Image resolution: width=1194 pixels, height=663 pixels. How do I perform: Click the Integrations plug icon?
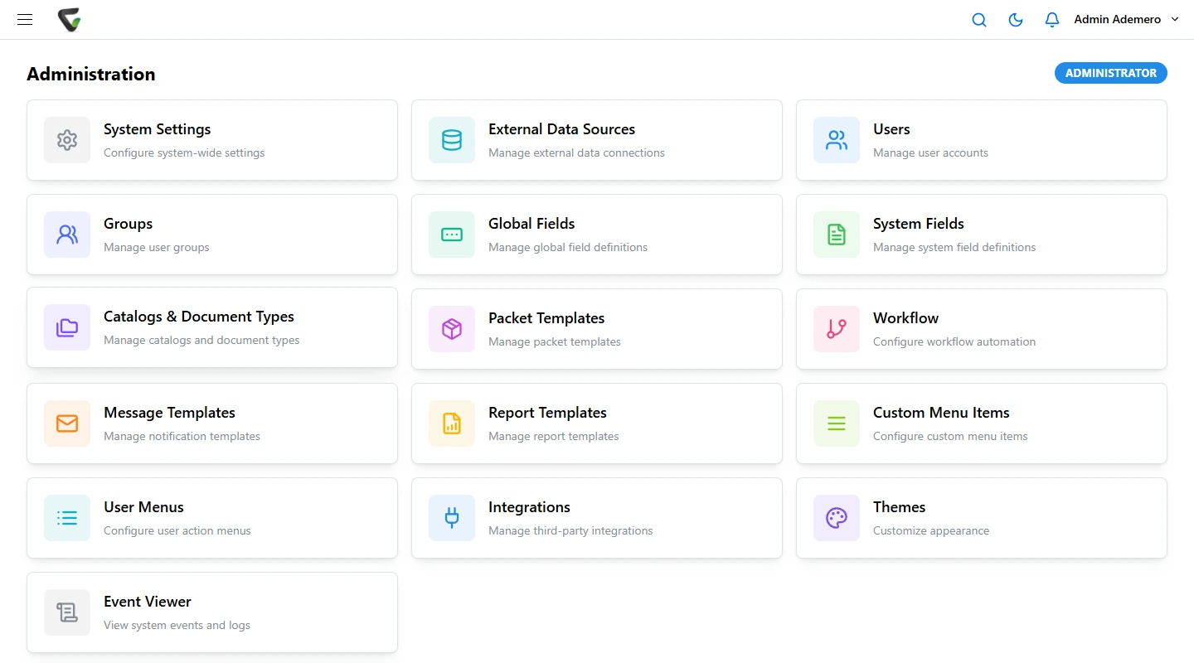452,518
